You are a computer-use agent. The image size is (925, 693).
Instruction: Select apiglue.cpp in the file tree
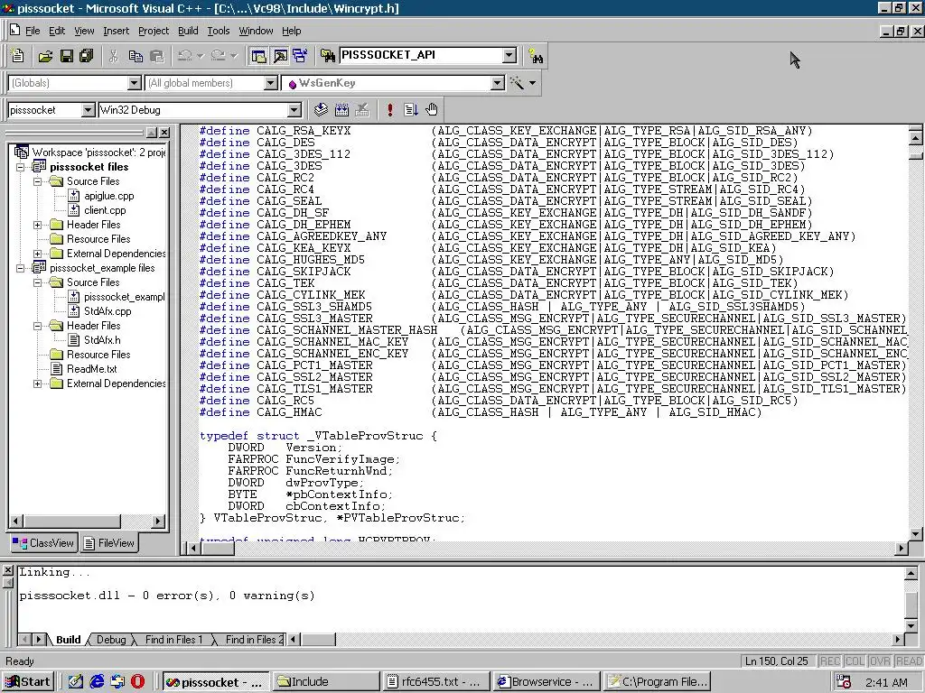tap(109, 196)
